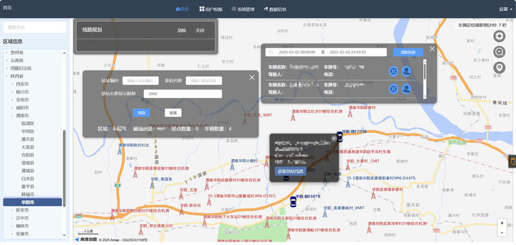Go to the 数据信息 menu item
The height and width of the screenshot is (245, 516).
pyautogui.click(x=275, y=9)
